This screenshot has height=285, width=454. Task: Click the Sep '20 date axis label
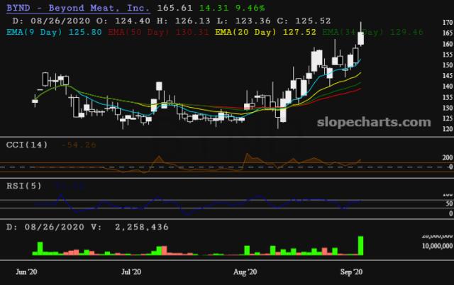pos(351,272)
